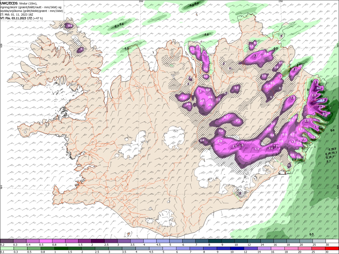This screenshot has width=339, height=254.
Task: Pick the lavender 4 snow scale swatch
Action: pos(150,241)
